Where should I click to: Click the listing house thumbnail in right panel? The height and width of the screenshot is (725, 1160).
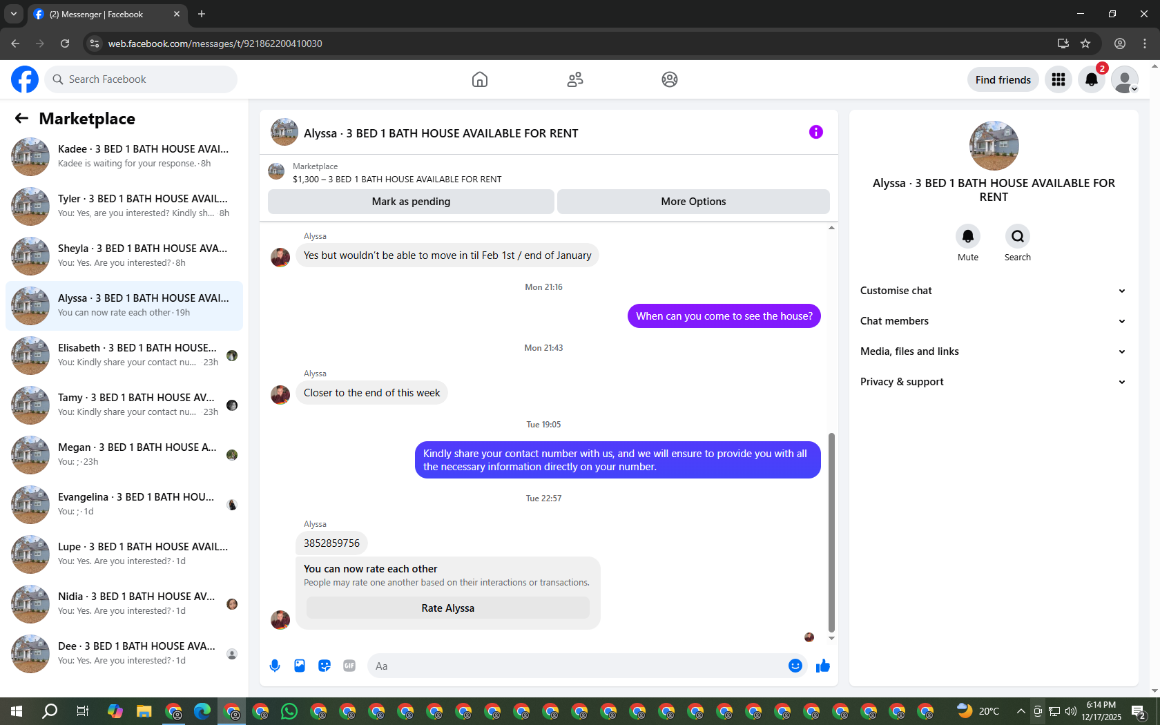coord(994,146)
